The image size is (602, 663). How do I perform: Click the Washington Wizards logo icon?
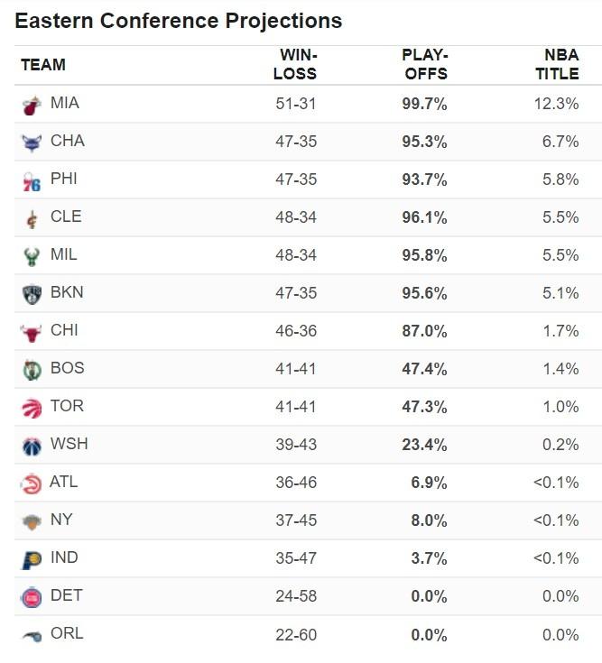pyautogui.click(x=32, y=446)
